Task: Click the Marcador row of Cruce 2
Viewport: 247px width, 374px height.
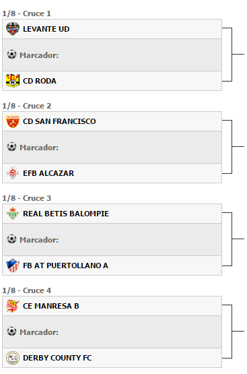Action: coord(112,147)
